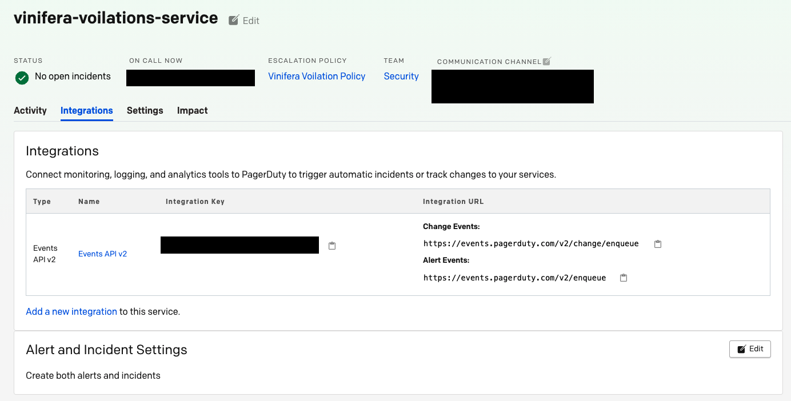
Task: Open the Activity tab
Action: [30, 111]
